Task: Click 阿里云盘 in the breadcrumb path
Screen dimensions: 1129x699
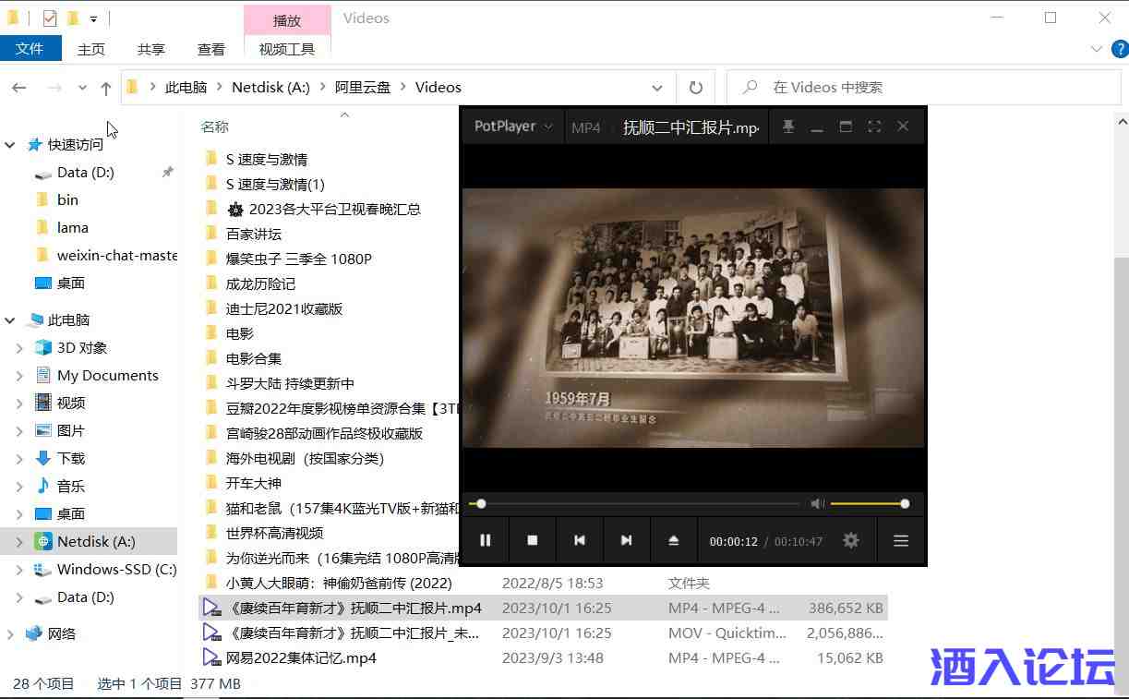Action: pyautogui.click(x=363, y=88)
